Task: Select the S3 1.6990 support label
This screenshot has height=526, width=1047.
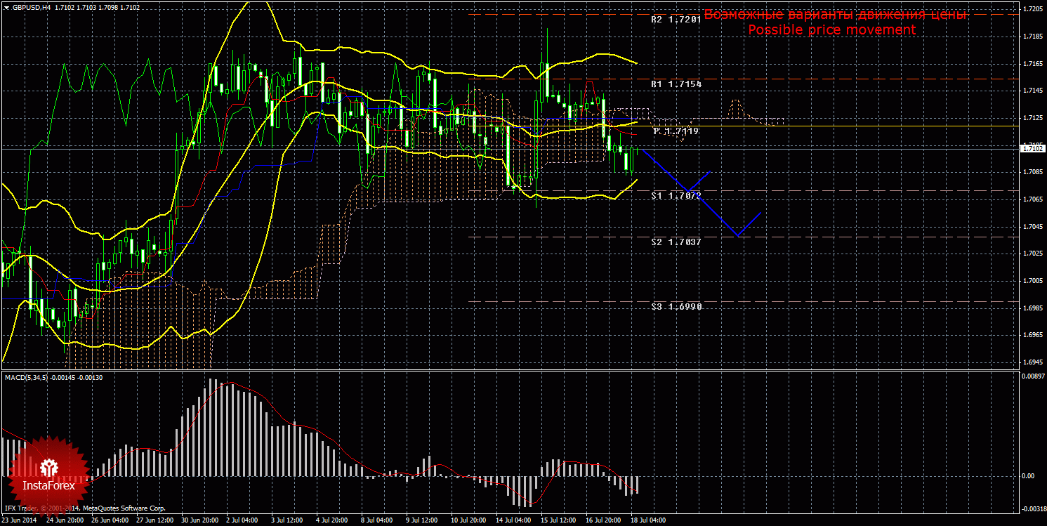Action: [676, 307]
